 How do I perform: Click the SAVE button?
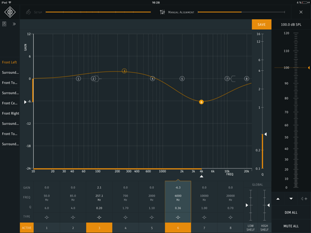[261, 24]
